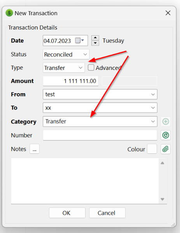This screenshot has height=233, width=180.
Task: Click into the Amount field
Action: pyautogui.click(x=71, y=81)
